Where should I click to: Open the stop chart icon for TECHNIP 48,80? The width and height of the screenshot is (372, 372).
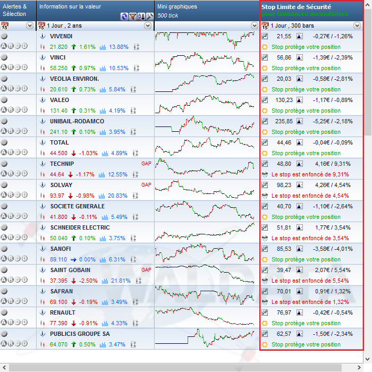[x=265, y=164]
